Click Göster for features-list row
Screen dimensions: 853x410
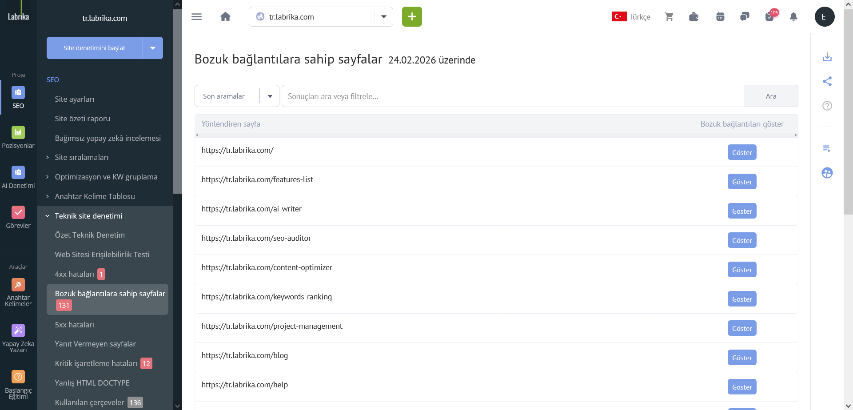click(x=742, y=182)
